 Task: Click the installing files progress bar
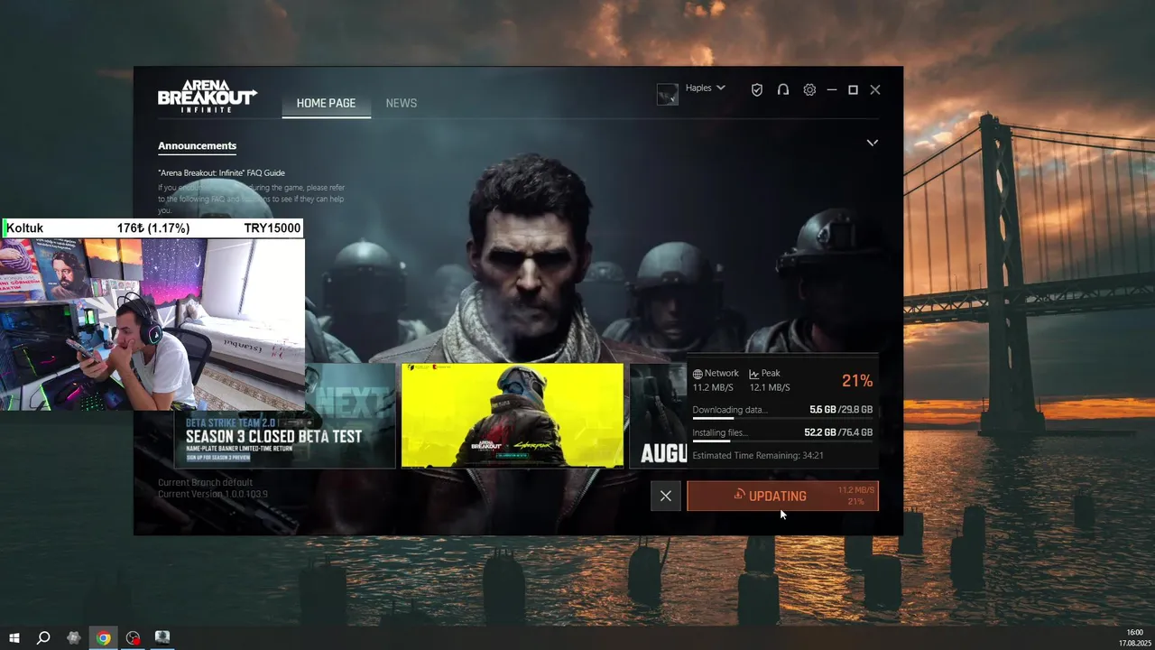[782, 441]
